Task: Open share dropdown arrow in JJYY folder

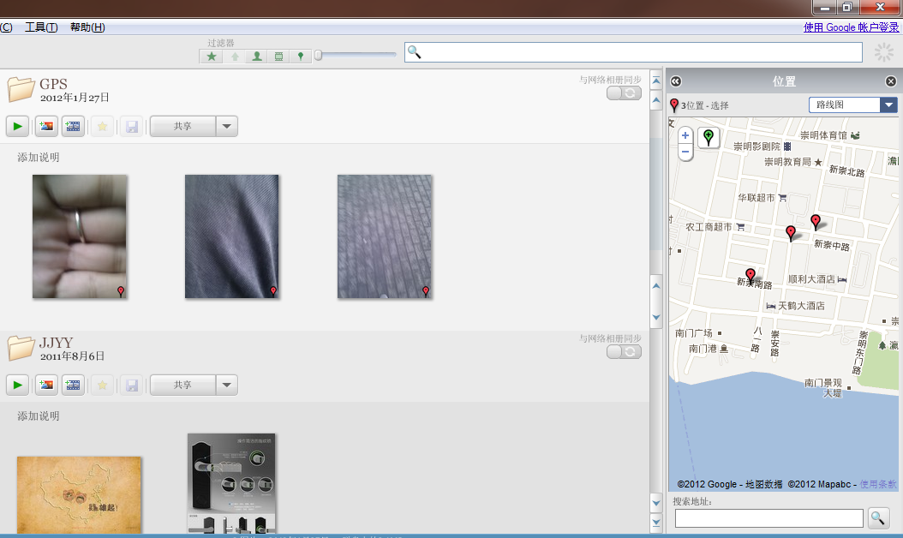Action: click(x=227, y=385)
